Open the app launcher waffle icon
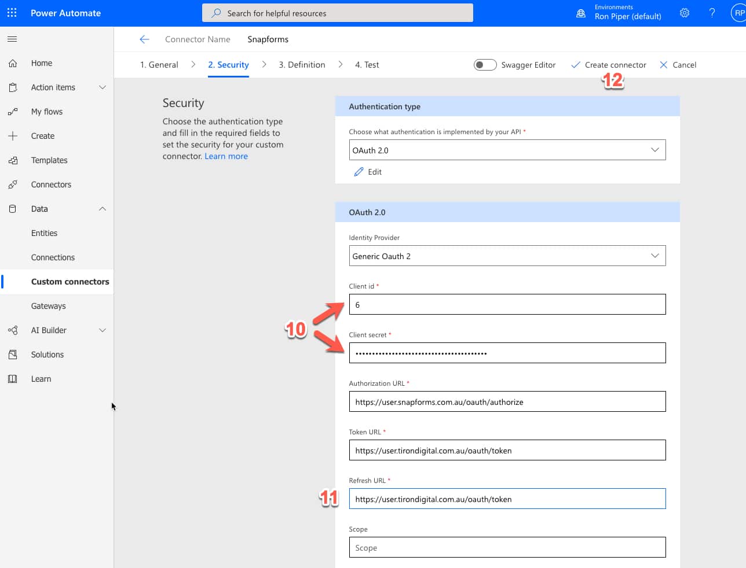The height and width of the screenshot is (568, 746). (12, 13)
